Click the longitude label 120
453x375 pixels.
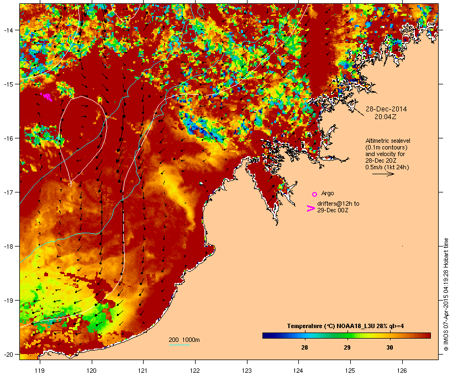92,371
